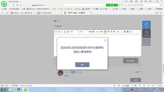Click the 加速器 accelerator in status bar

coord(126,86)
